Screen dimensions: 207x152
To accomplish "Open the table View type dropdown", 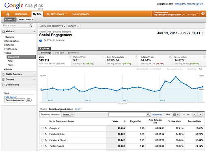I will 176,115.
